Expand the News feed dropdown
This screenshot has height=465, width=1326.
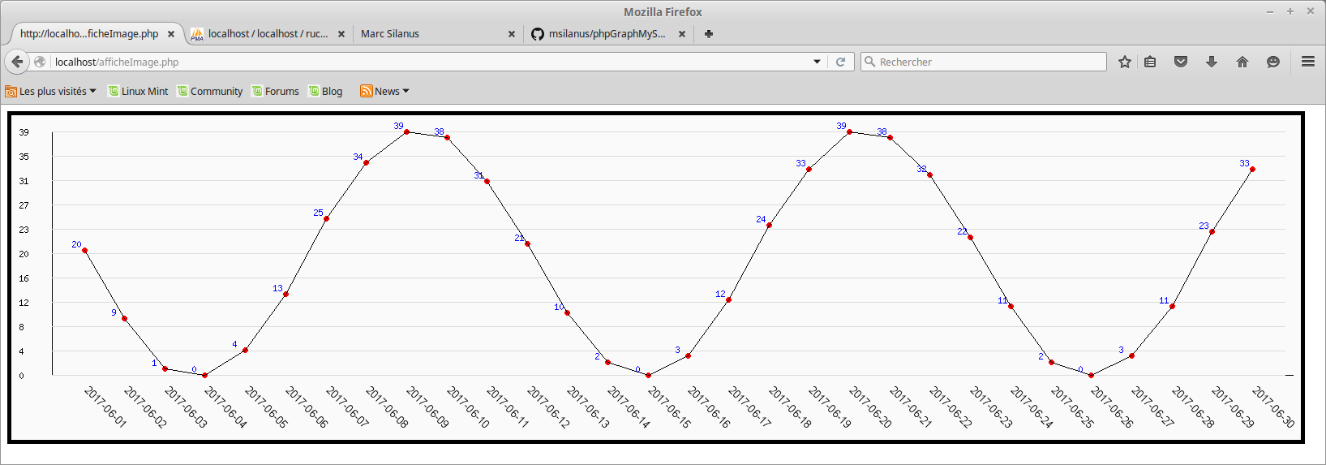[385, 92]
